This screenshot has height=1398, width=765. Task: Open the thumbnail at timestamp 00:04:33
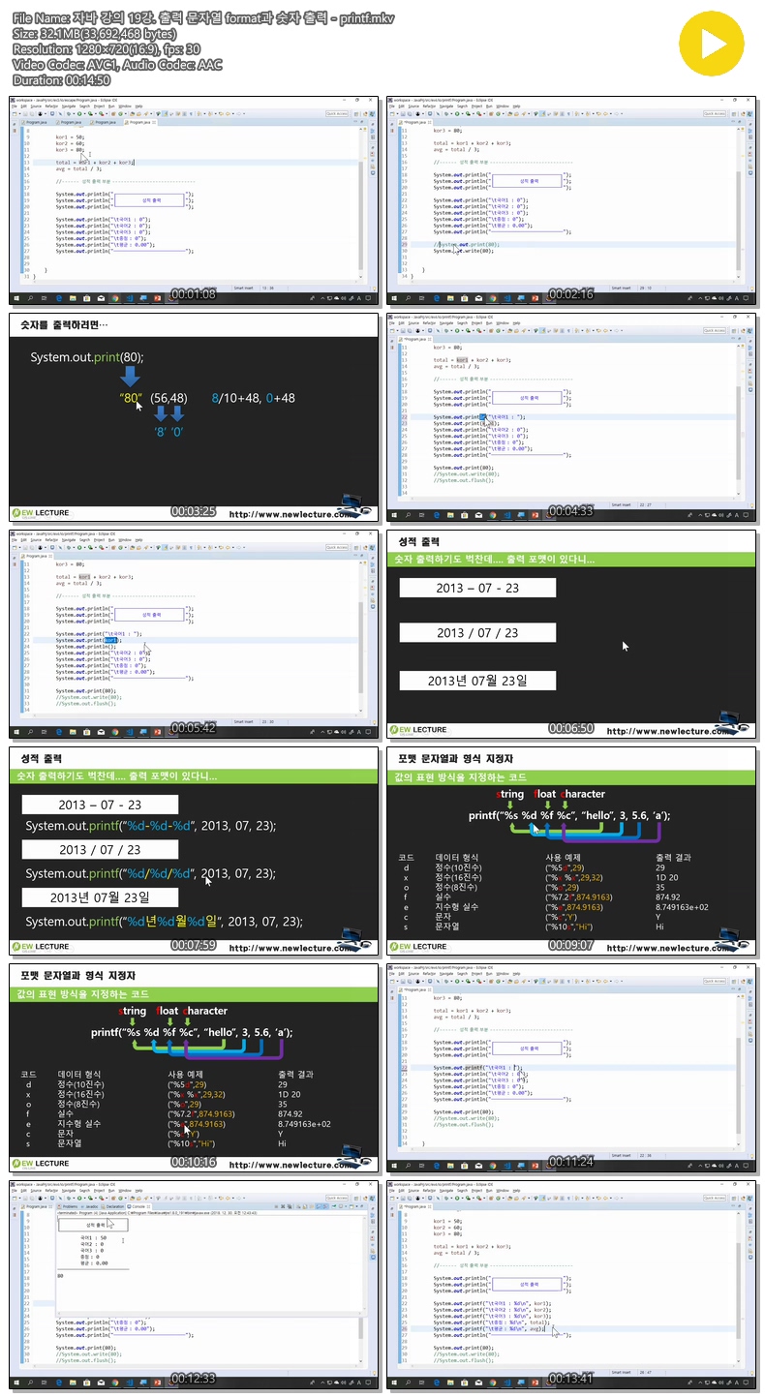tap(570, 417)
